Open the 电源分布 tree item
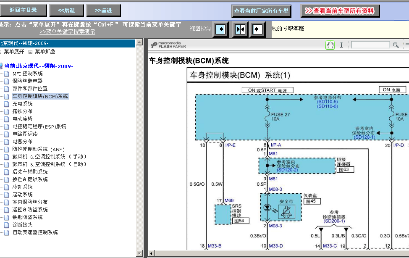 coord(22,142)
